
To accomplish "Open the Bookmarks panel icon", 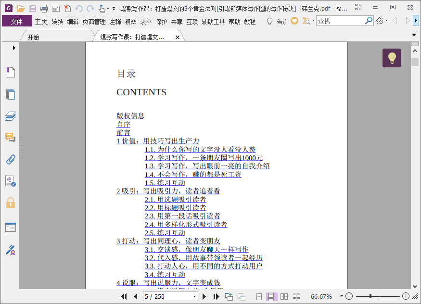I will coord(11,72).
